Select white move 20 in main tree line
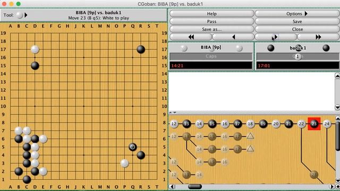This screenshot has height=191, width=340. coord(276,124)
